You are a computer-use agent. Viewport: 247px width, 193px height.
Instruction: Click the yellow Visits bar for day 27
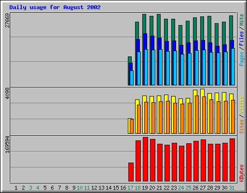point(202,93)
